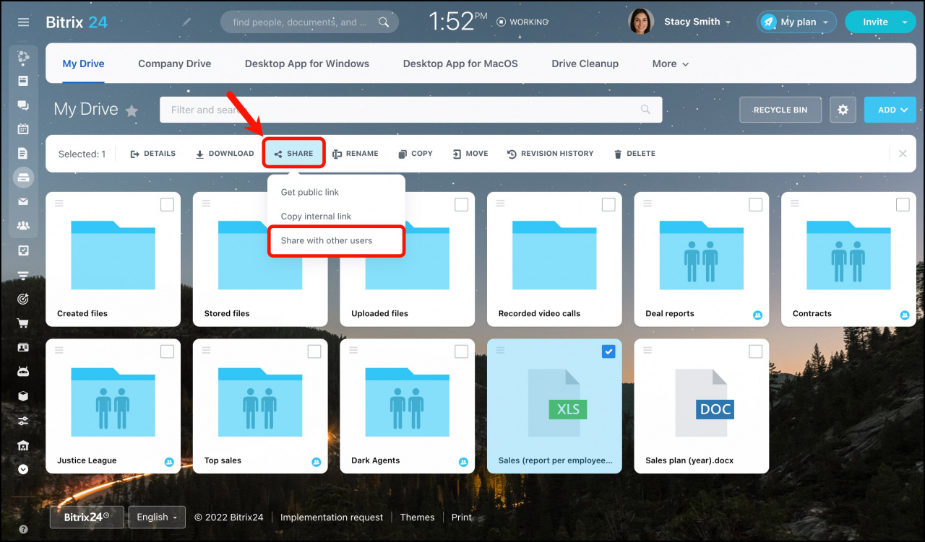Open the Feed icon in left sidebar
Viewport: 925px width, 542px height.
click(x=23, y=81)
